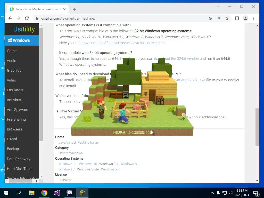Open network settings tray icon
This screenshot has width=264, height=198.
point(225,193)
